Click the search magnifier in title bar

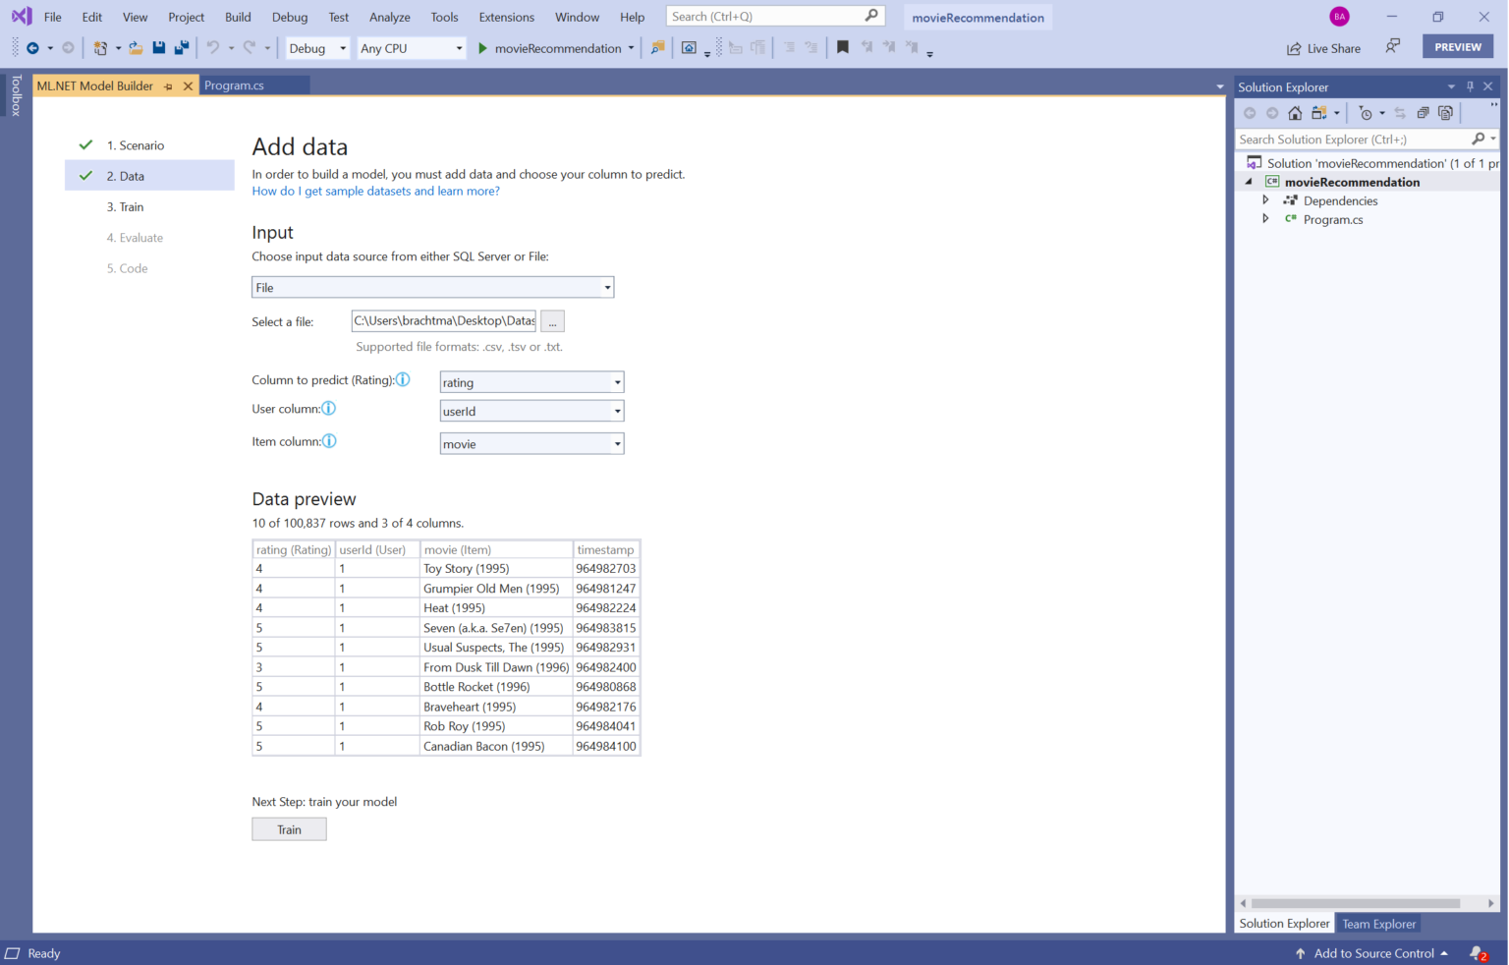point(871,16)
